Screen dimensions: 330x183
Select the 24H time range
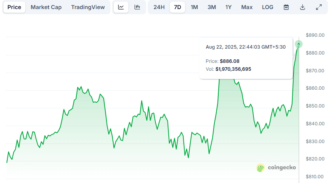(x=159, y=7)
